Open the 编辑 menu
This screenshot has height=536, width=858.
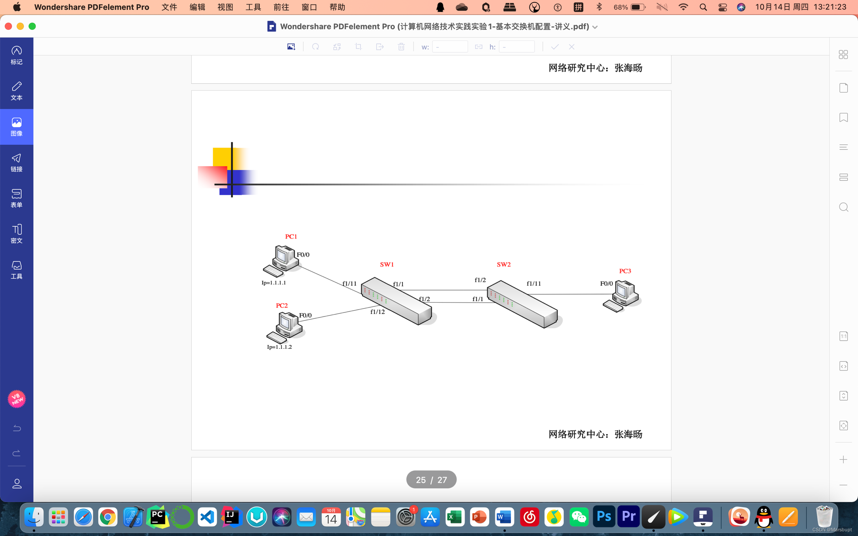click(x=197, y=7)
